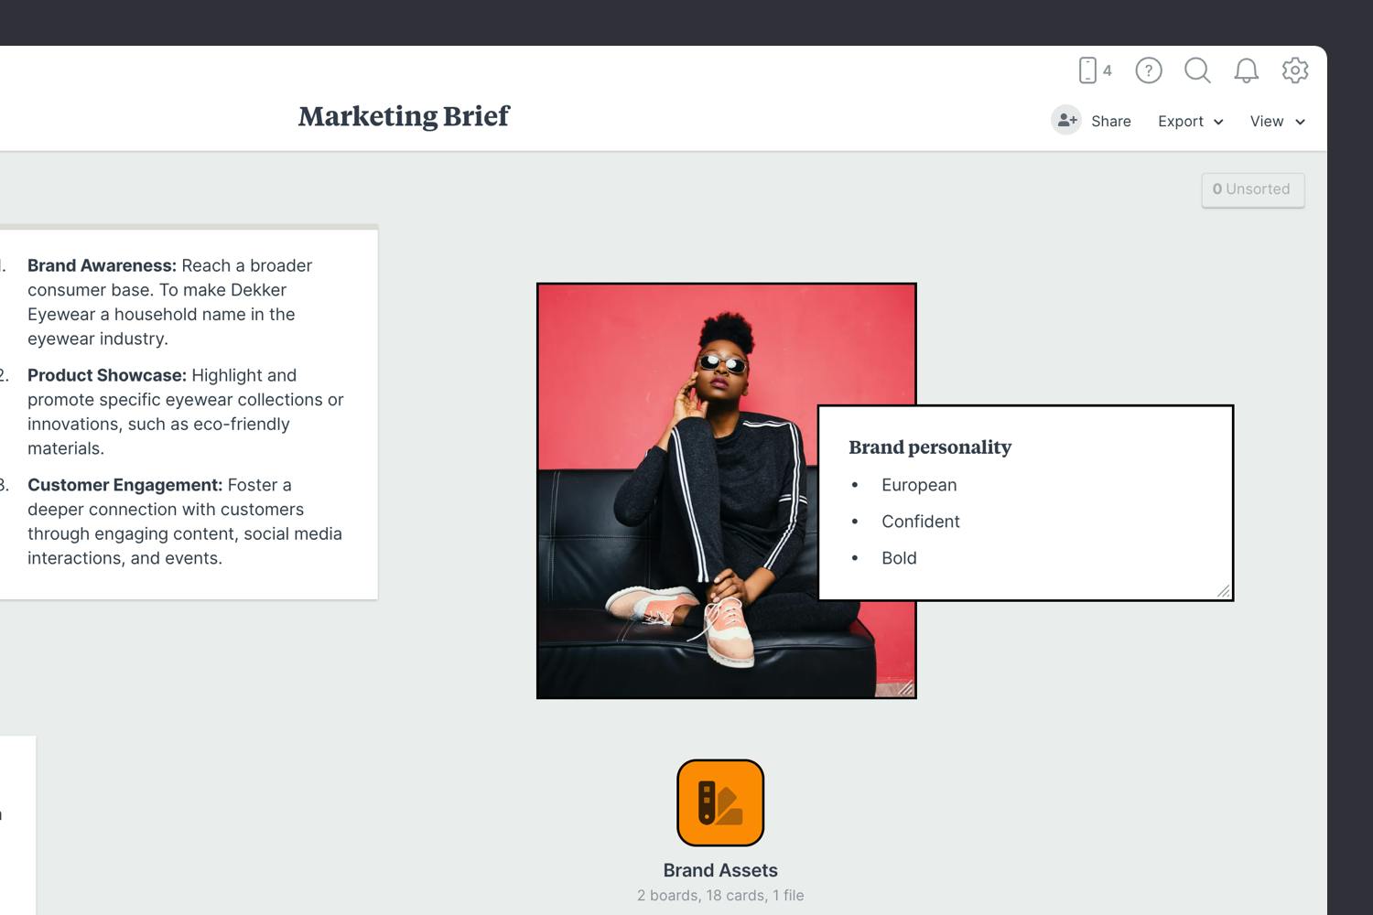This screenshot has height=915, width=1373.
Task: Expand the View dropdown
Action: click(x=1302, y=122)
